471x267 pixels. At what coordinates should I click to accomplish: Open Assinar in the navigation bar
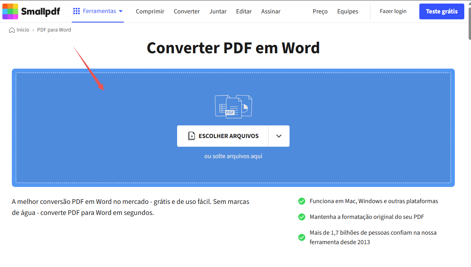271,11
